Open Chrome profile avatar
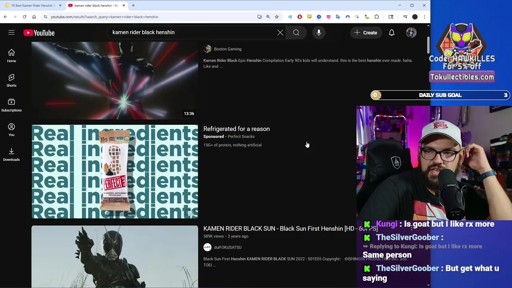Screen dimensions: 512x288 [x=415, y=17]
